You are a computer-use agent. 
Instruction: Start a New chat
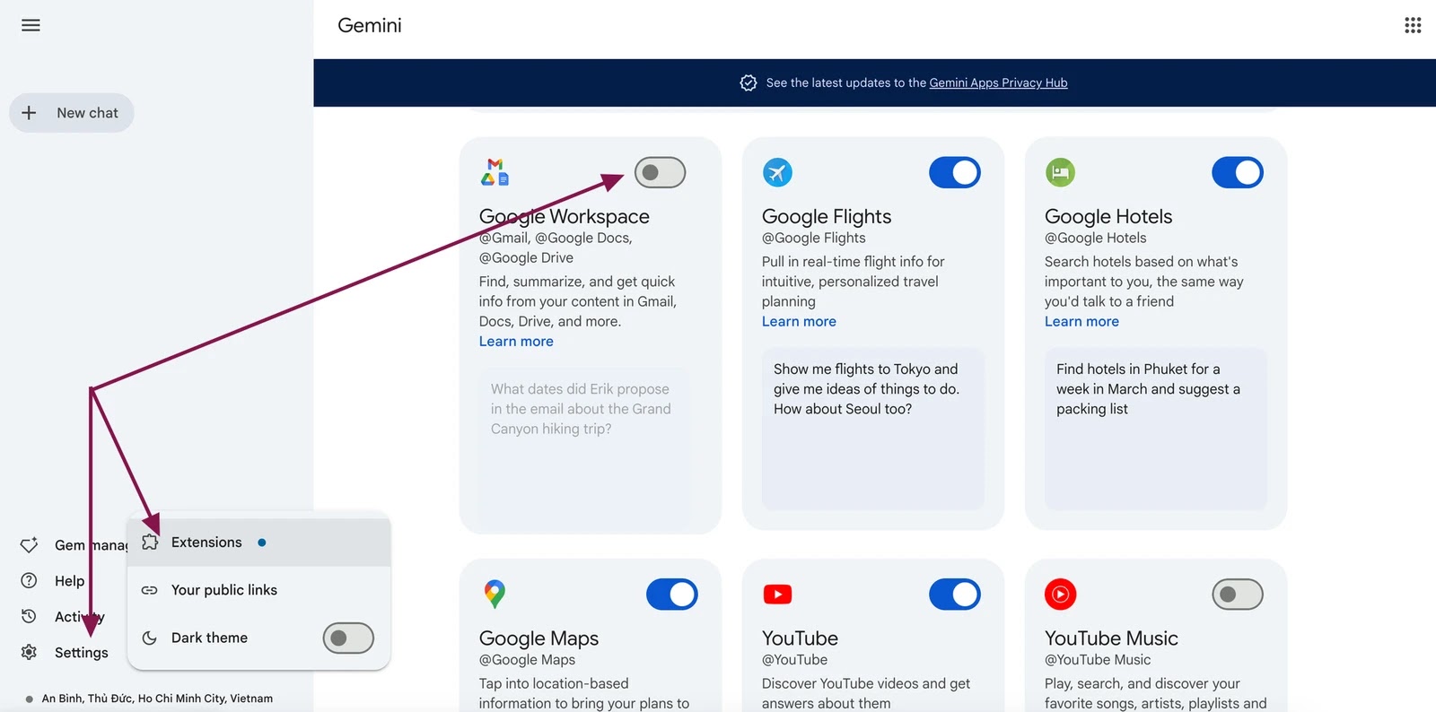coord(72,113)
